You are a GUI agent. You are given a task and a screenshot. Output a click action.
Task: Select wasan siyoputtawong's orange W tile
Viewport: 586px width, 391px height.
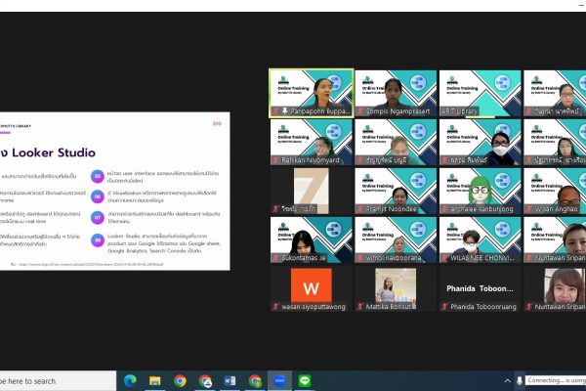tap(311, 289)
